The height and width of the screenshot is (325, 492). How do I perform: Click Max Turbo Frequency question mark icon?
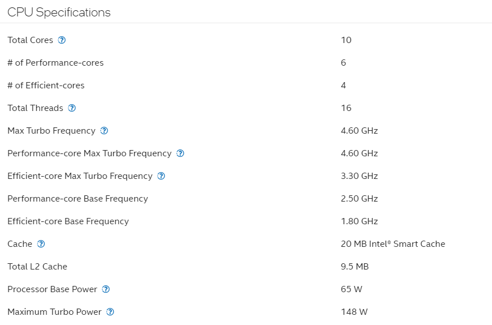[x=104, y=131]
